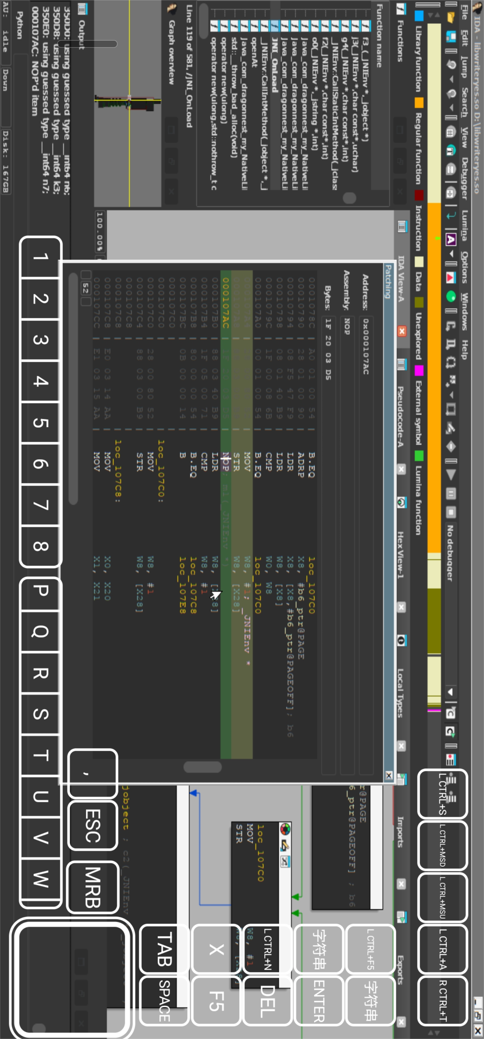
Task: Tap the on-screen SPACE key
Action: point(164,1000)
